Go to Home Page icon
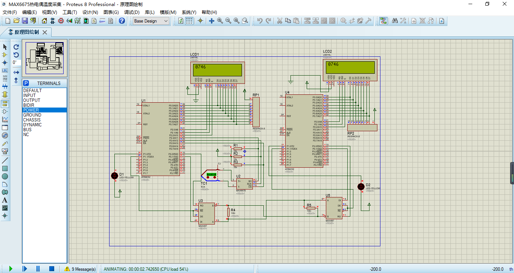 [44, 21]
